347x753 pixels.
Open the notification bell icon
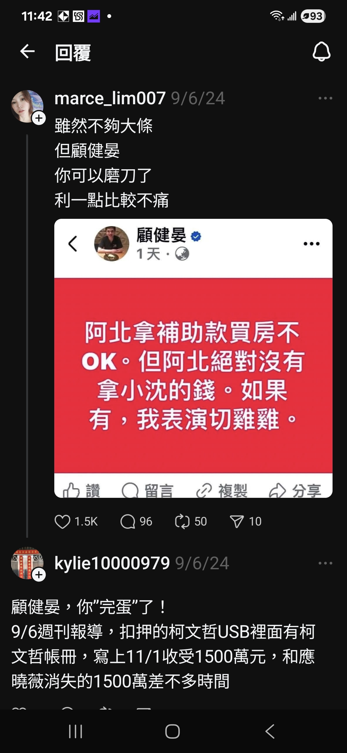[x=321, y=51]
